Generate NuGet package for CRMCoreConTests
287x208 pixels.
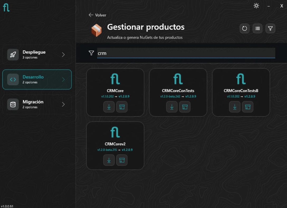[185, 107]
